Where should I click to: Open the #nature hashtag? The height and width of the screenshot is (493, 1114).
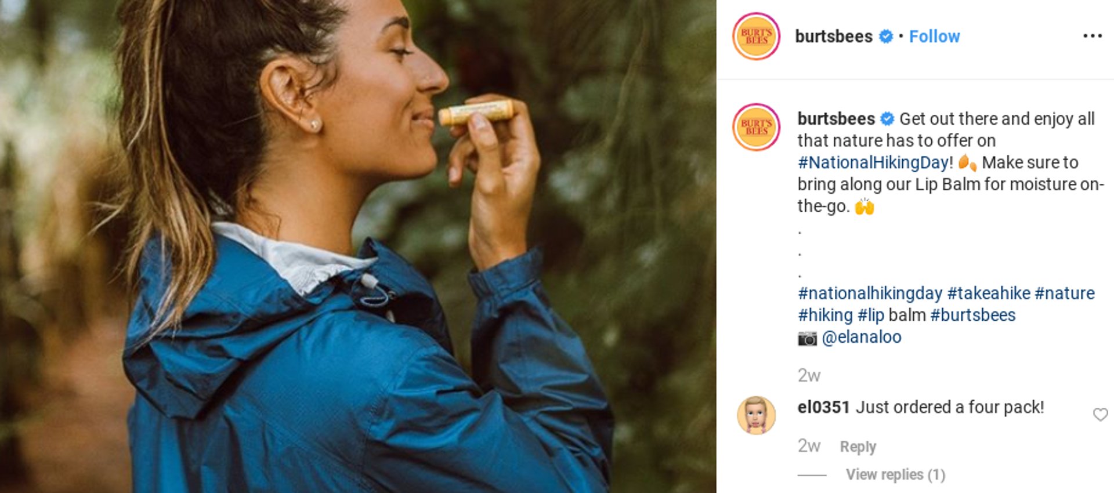point(1065,293)
